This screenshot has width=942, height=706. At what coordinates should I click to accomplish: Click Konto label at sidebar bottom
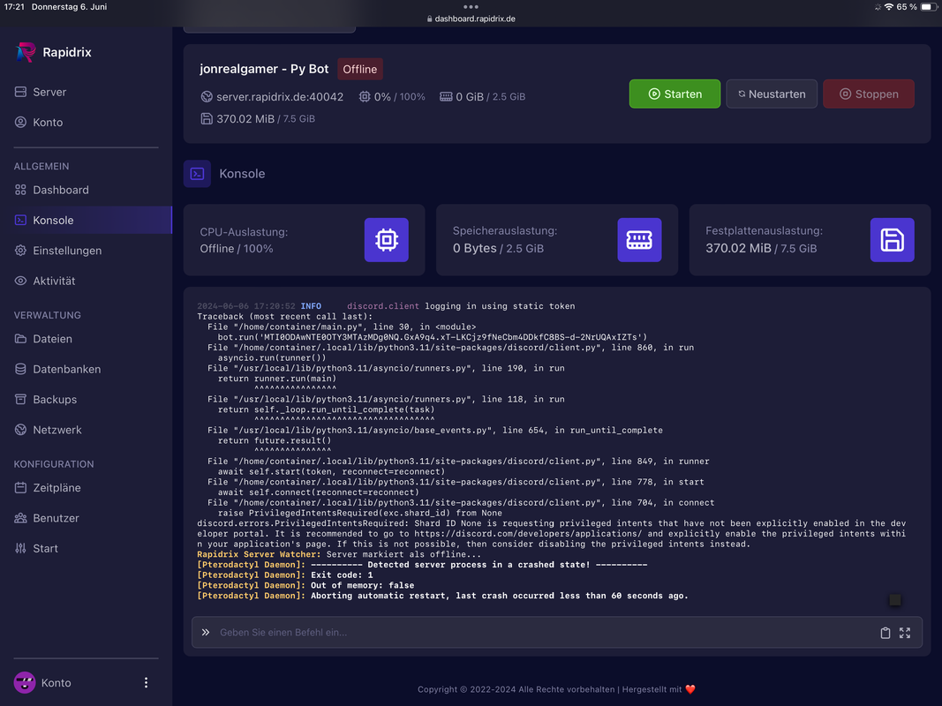[x=56, y=682]
